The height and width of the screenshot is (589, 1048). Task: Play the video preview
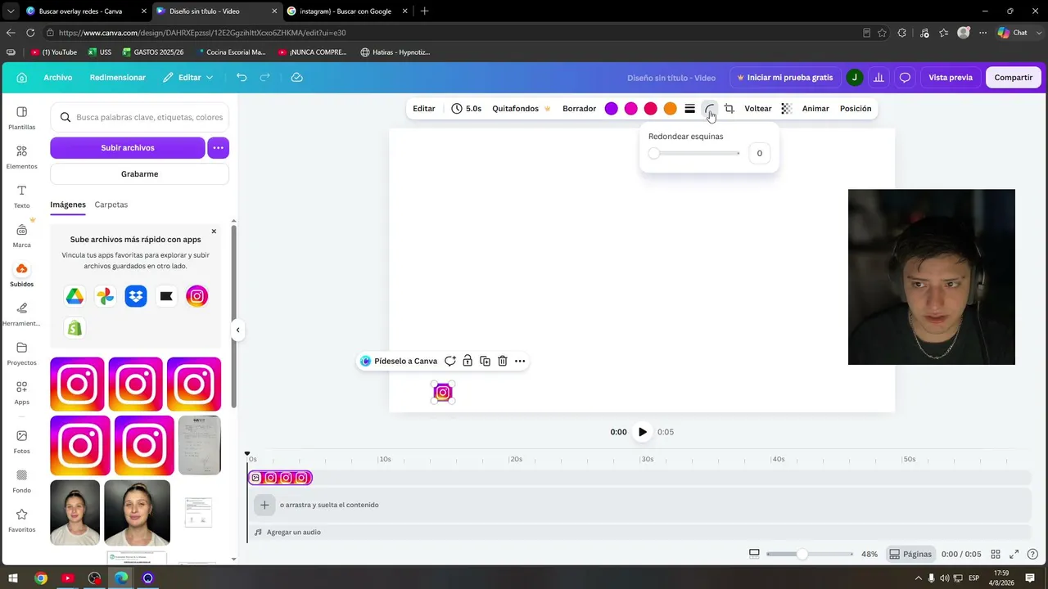(643, 432)
